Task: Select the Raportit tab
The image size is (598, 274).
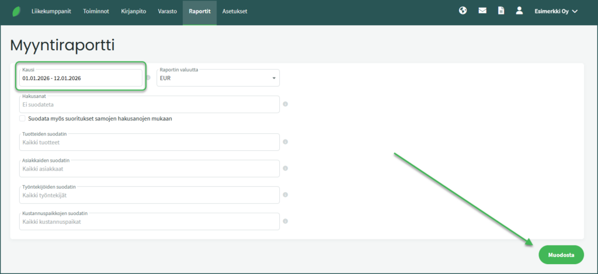Action: click(x=199, y=11)
